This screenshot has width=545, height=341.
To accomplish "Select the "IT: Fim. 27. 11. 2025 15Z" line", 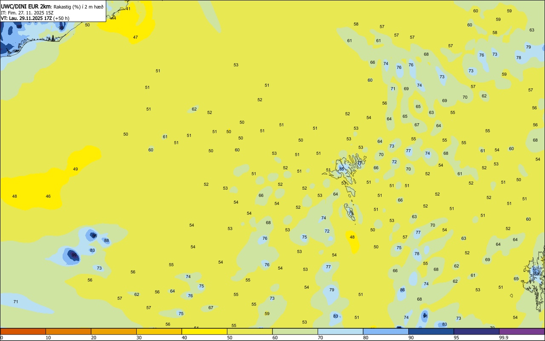I will tap(27, 12).
